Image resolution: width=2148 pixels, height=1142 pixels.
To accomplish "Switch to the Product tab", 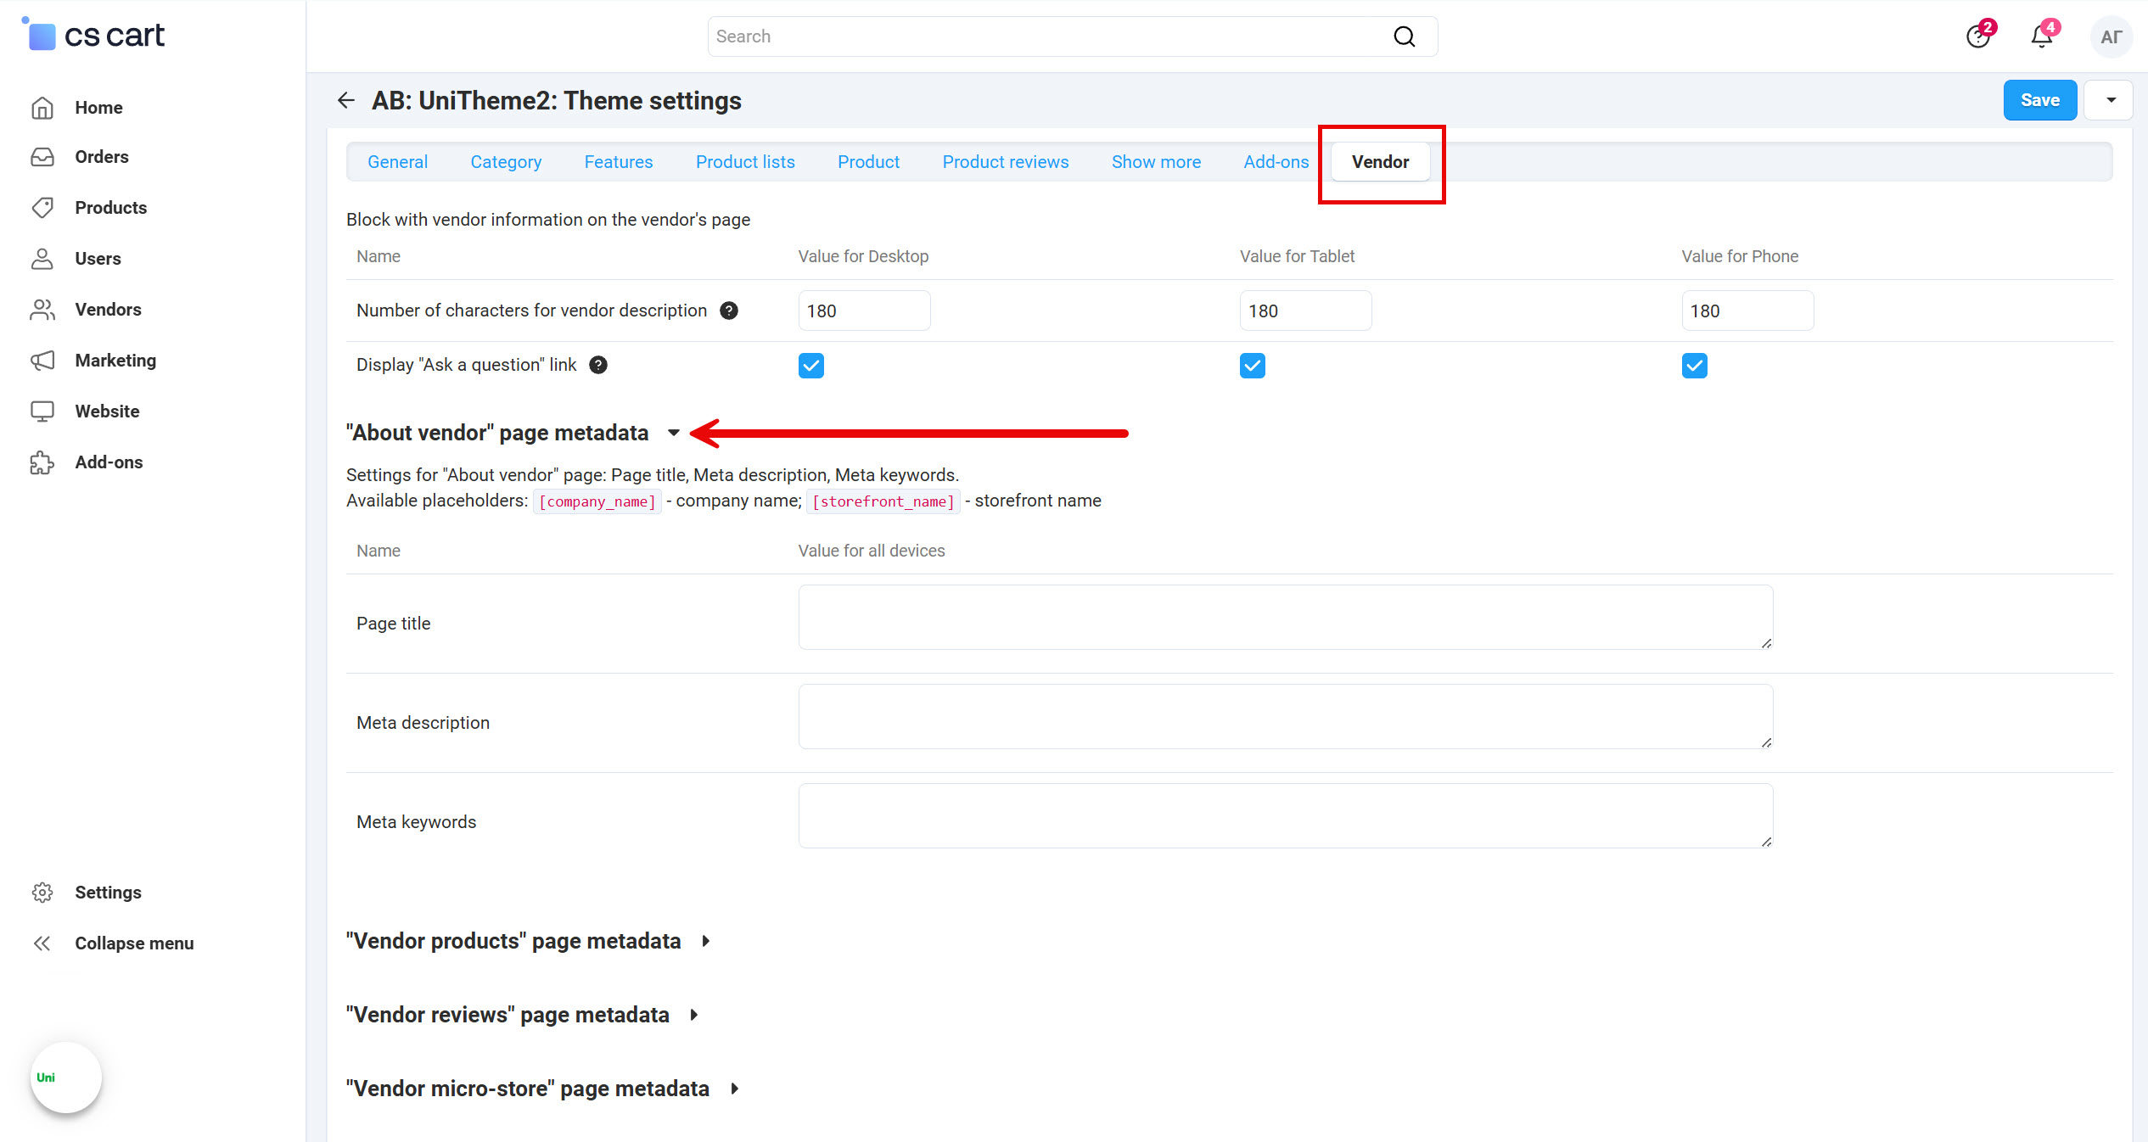I will 868,162.
